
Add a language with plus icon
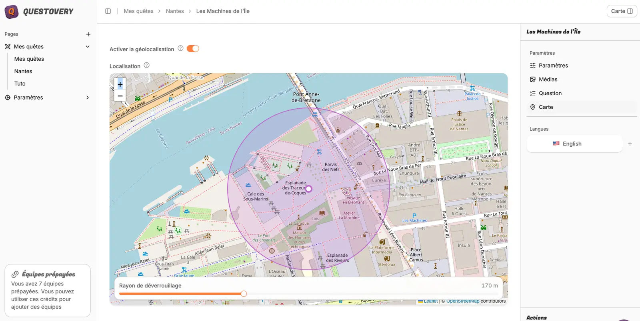[x=630, y=144]
